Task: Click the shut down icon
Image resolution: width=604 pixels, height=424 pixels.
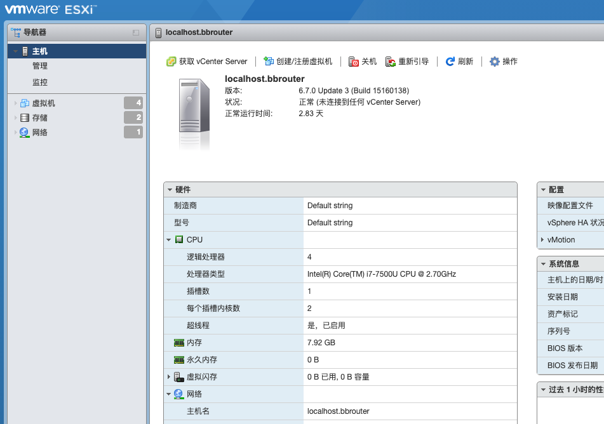Action: (x=353, y=62)
